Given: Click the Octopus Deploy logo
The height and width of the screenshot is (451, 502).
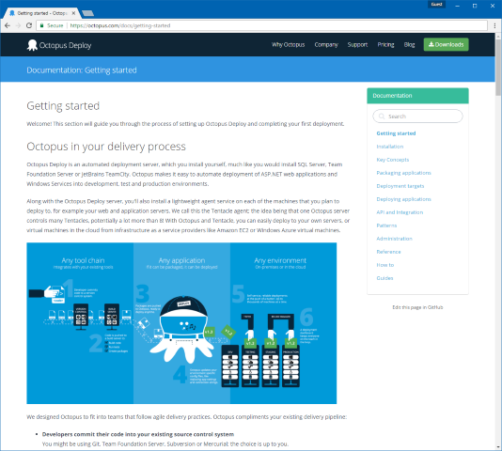Looking at the screenshot, I should tap(59, 45).
